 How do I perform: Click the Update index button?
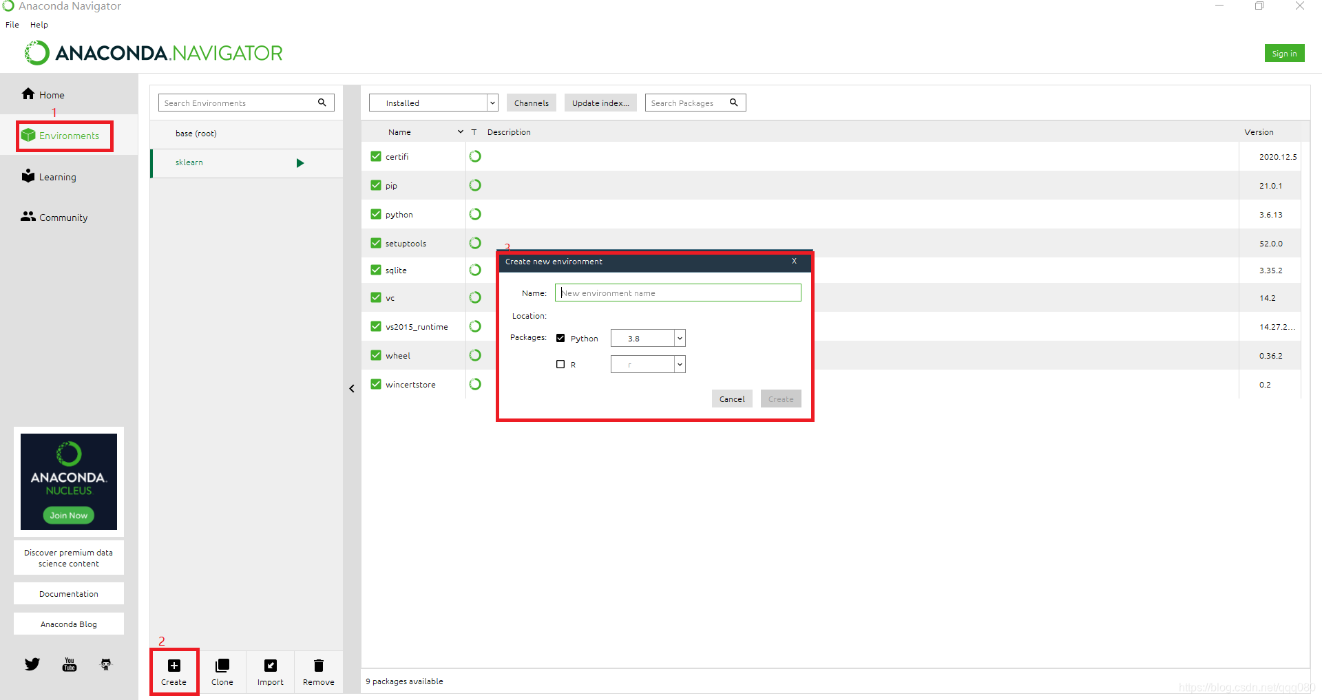600,103
